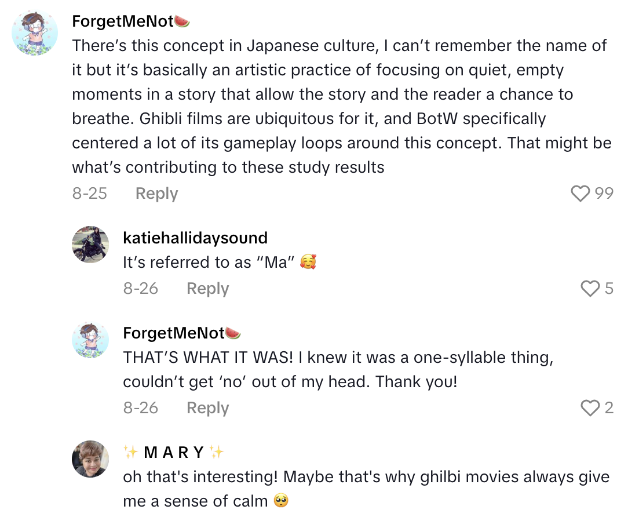Image resolution: width=628 pixels, height=517 pixels.
Task: Visit katiehallidaysound's profile via username
Action: tap(195, 238)
